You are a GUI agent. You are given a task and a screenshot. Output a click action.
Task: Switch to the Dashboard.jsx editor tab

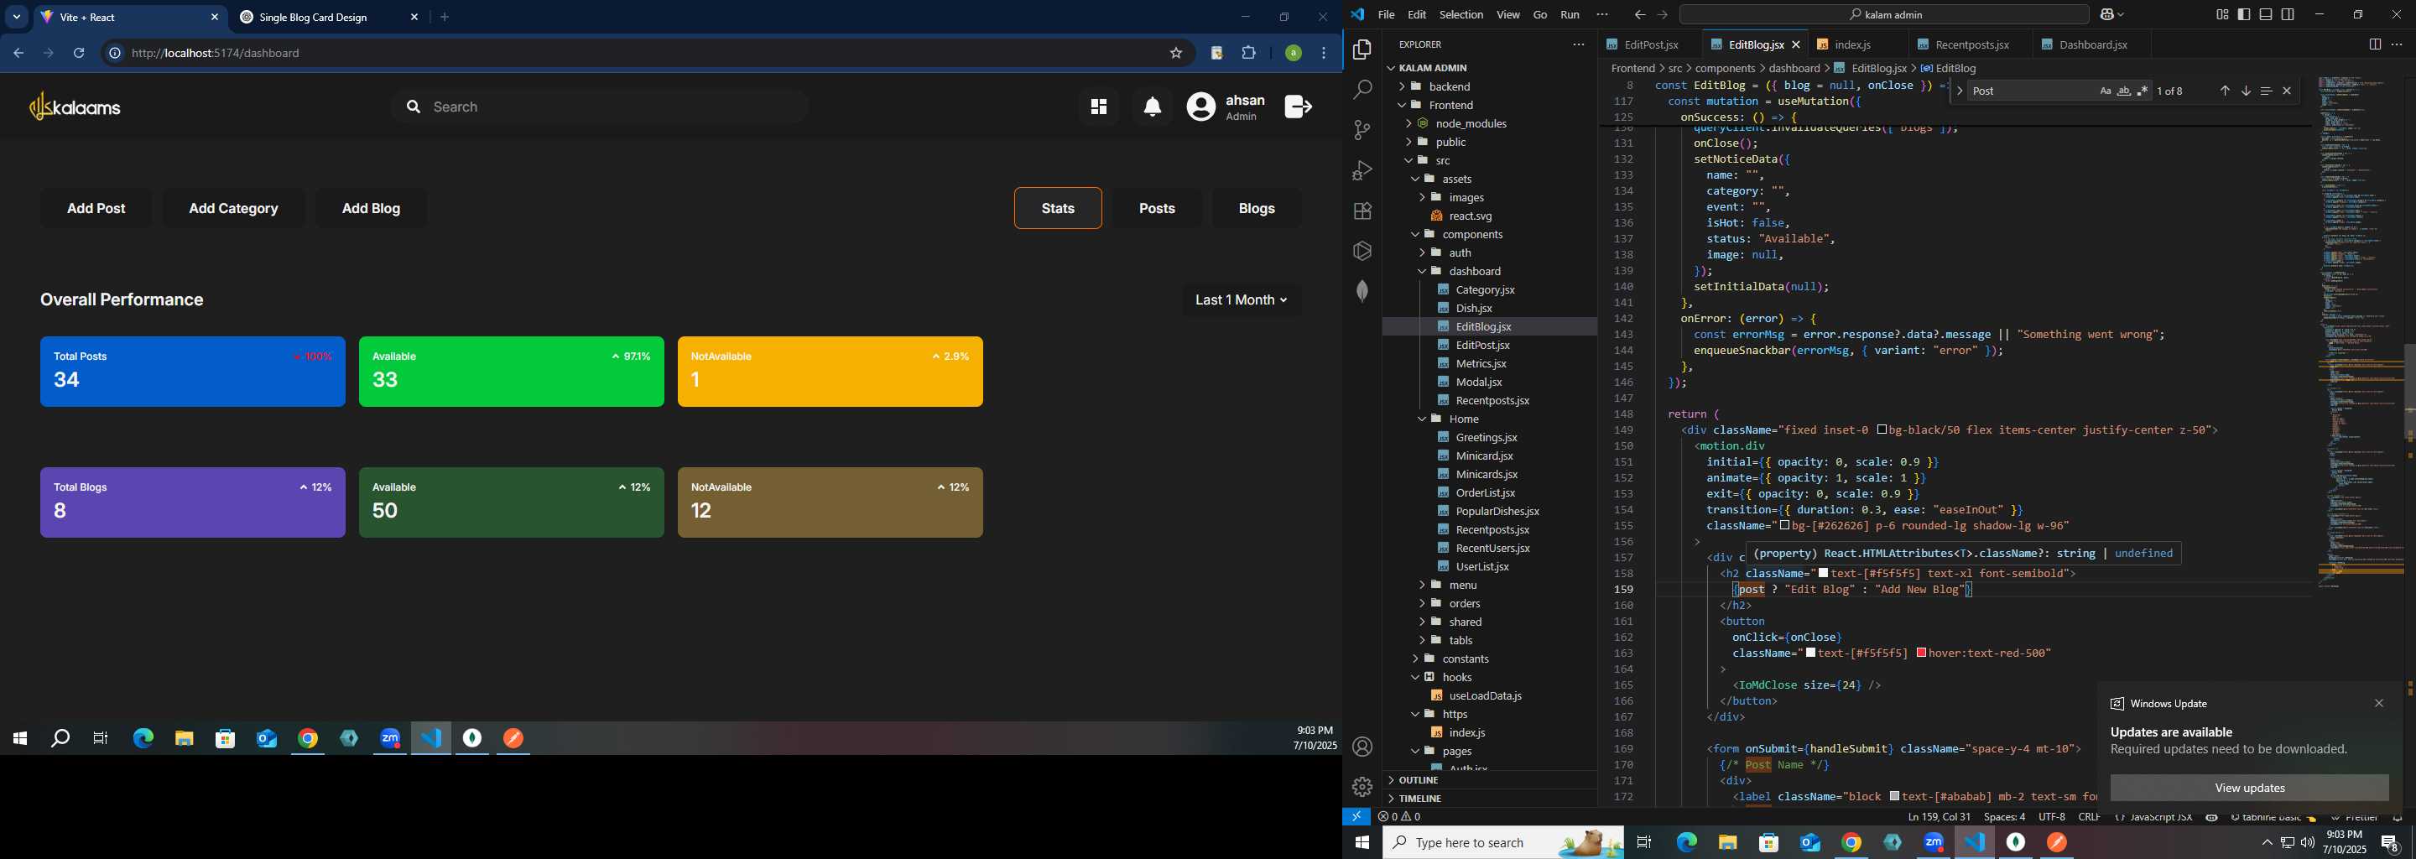tap(2092, 45)
